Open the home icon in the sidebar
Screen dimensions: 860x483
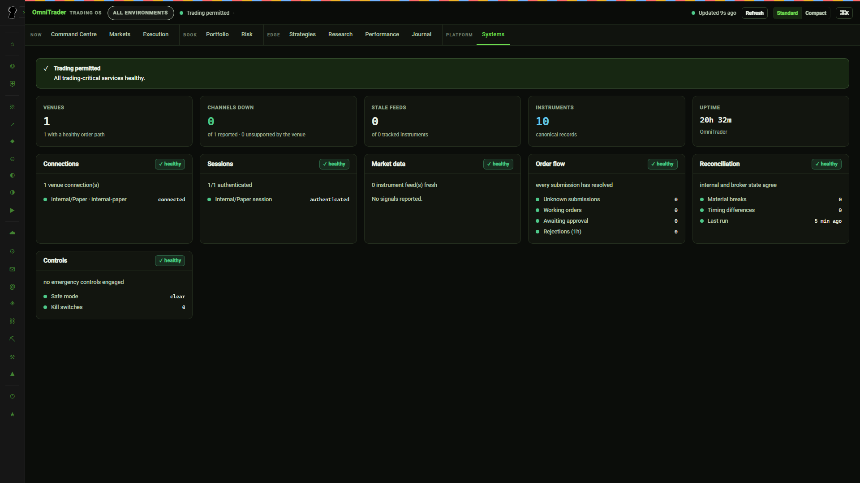click(12, 44)
